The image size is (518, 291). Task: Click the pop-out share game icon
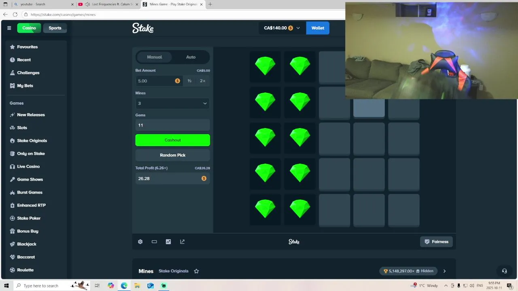(x=182, y=242)
